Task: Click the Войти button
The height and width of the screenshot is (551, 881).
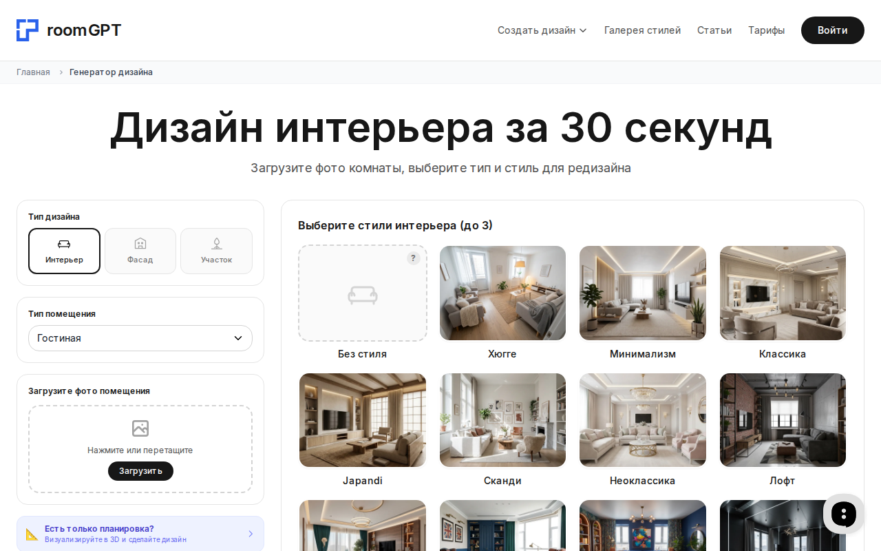Action: tap(833, 30)
